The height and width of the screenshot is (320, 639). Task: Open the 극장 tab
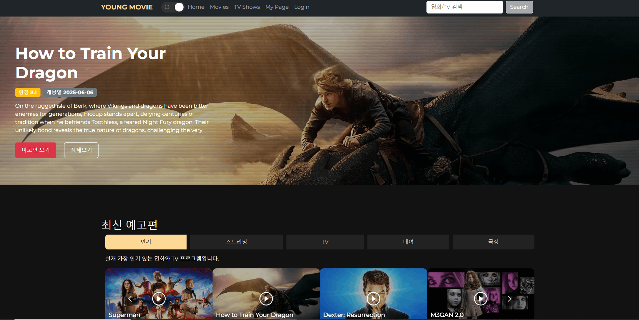494,242
